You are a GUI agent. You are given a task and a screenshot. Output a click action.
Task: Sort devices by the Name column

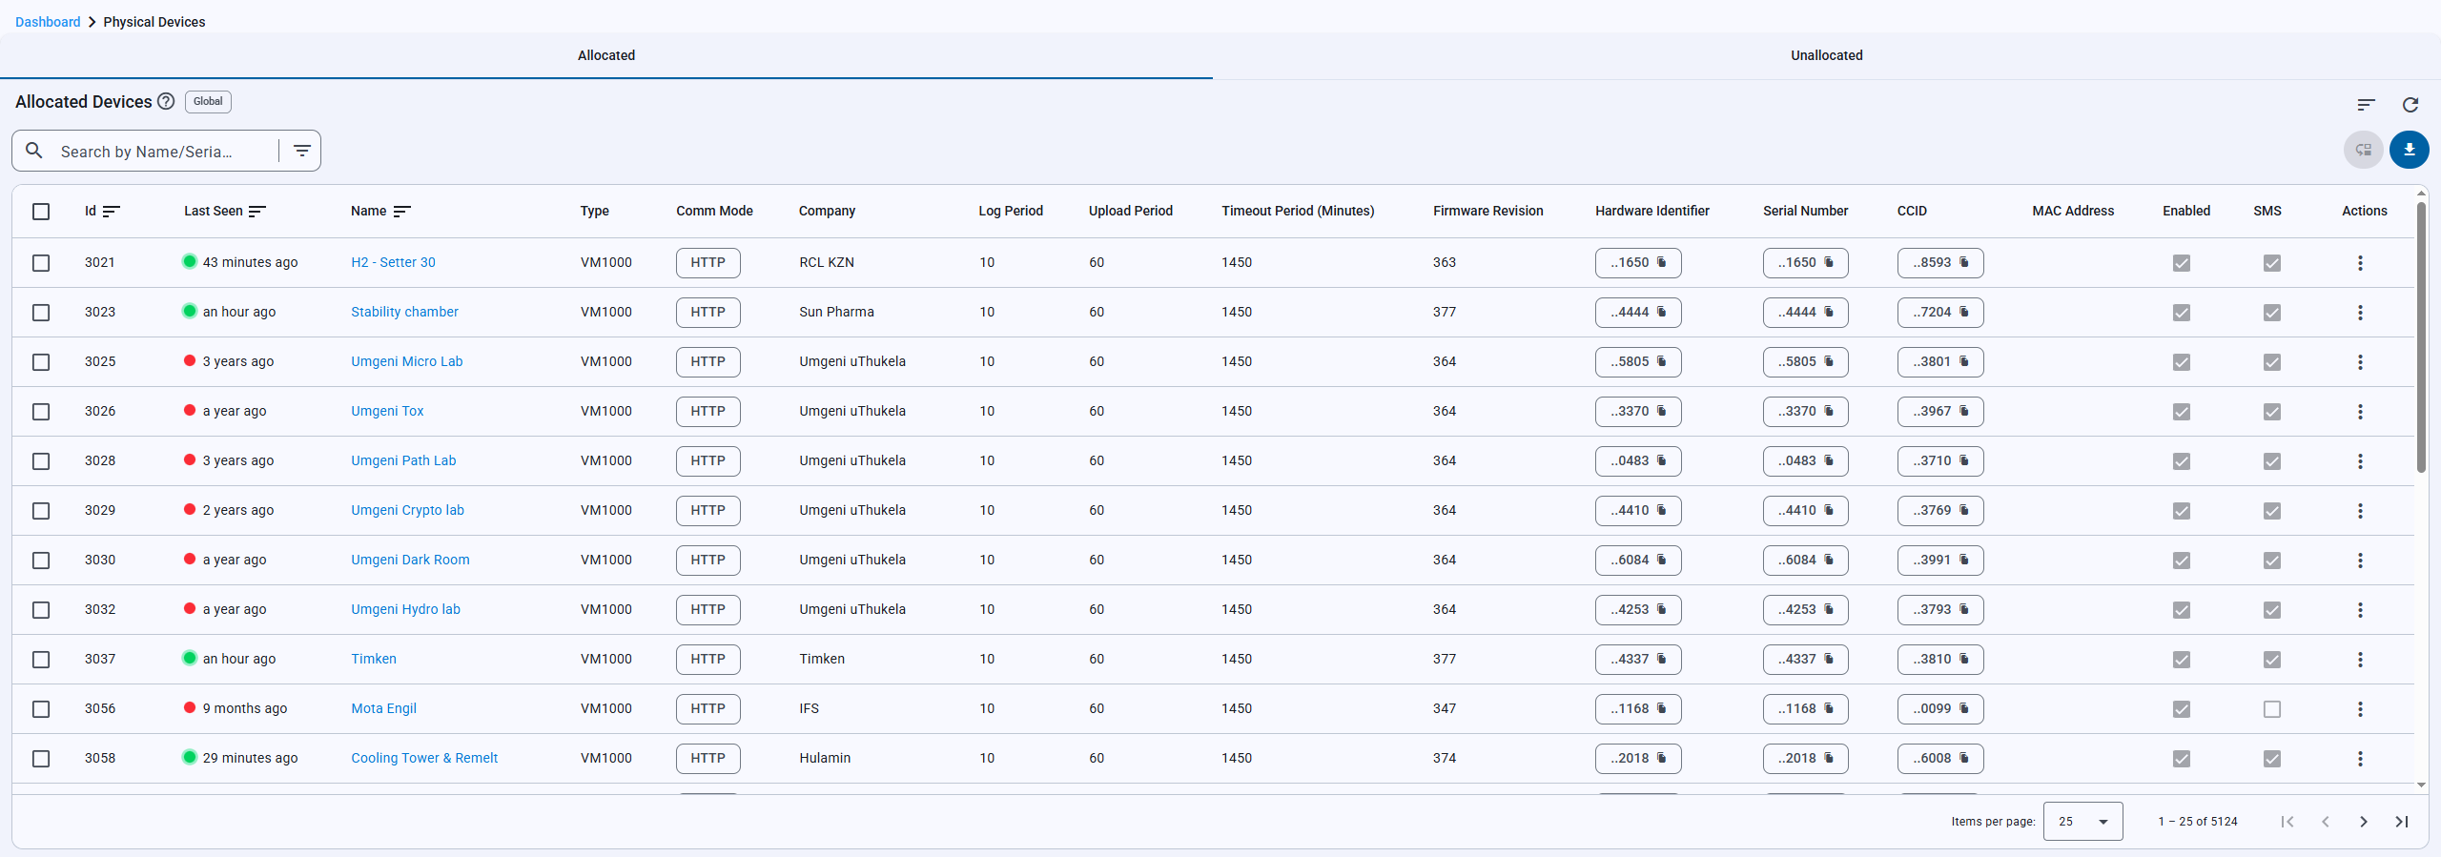(401, 212)
